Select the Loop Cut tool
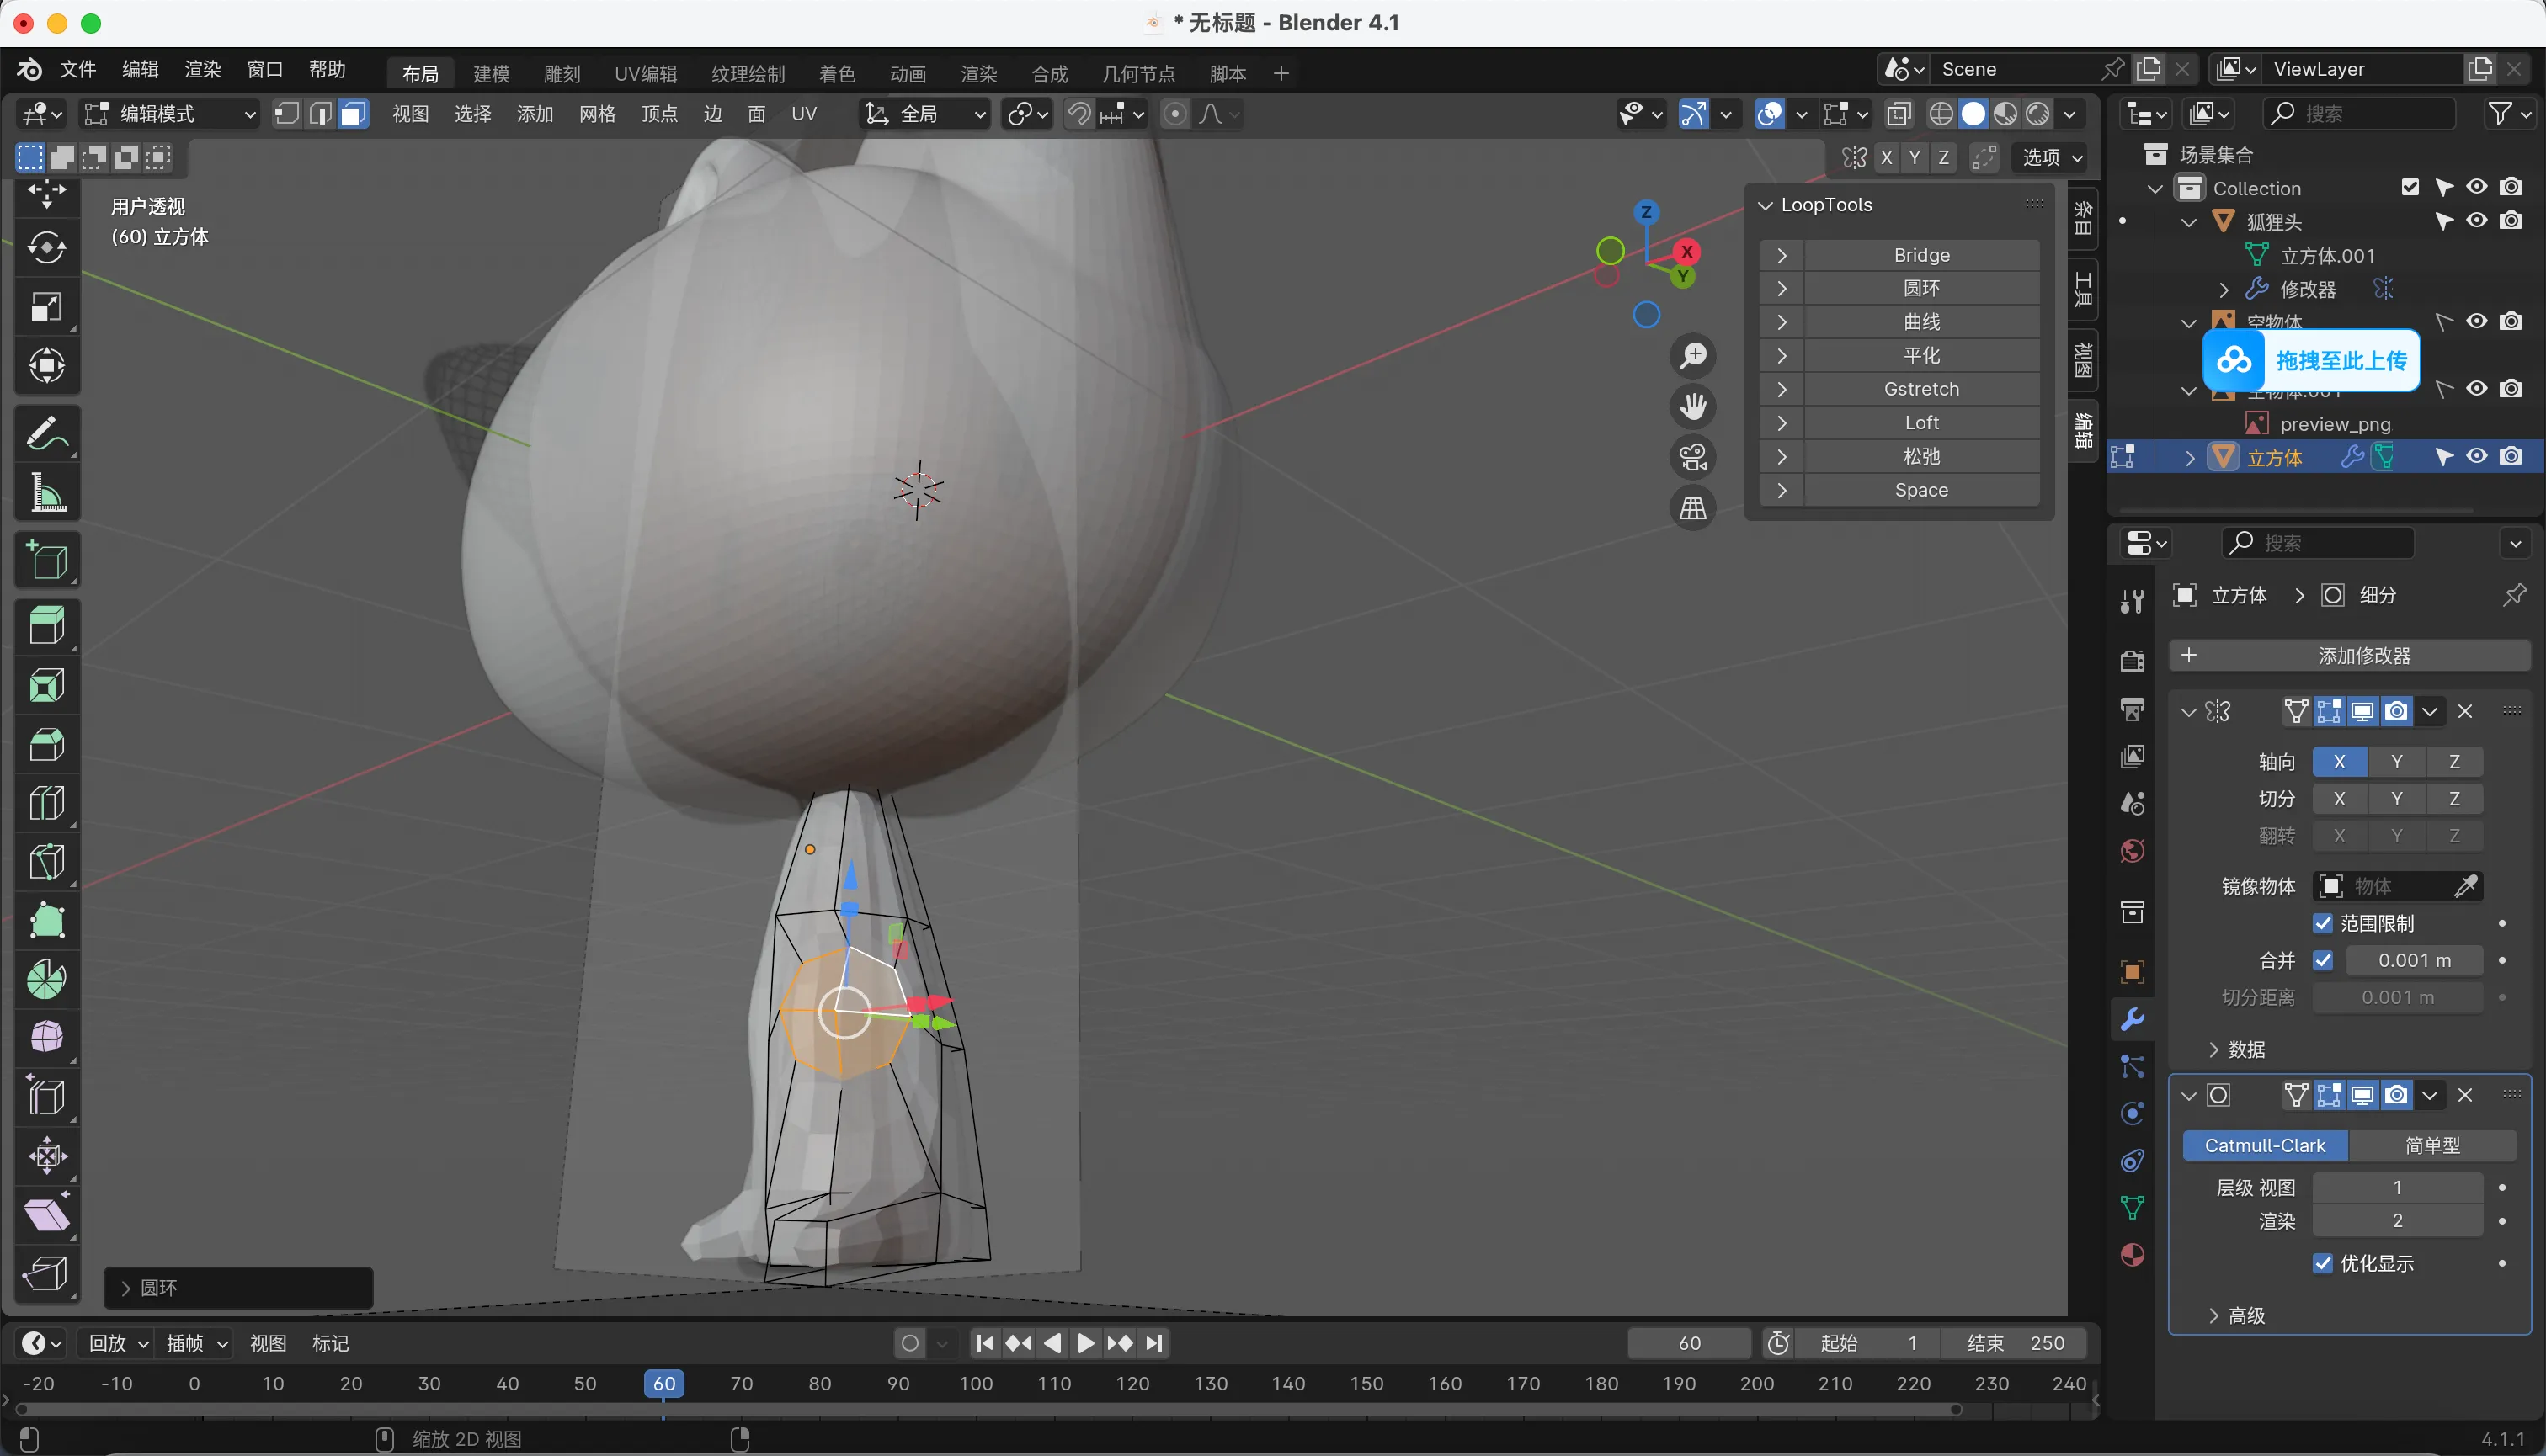The image size is (2546, 1456). (x=46, y=803)
